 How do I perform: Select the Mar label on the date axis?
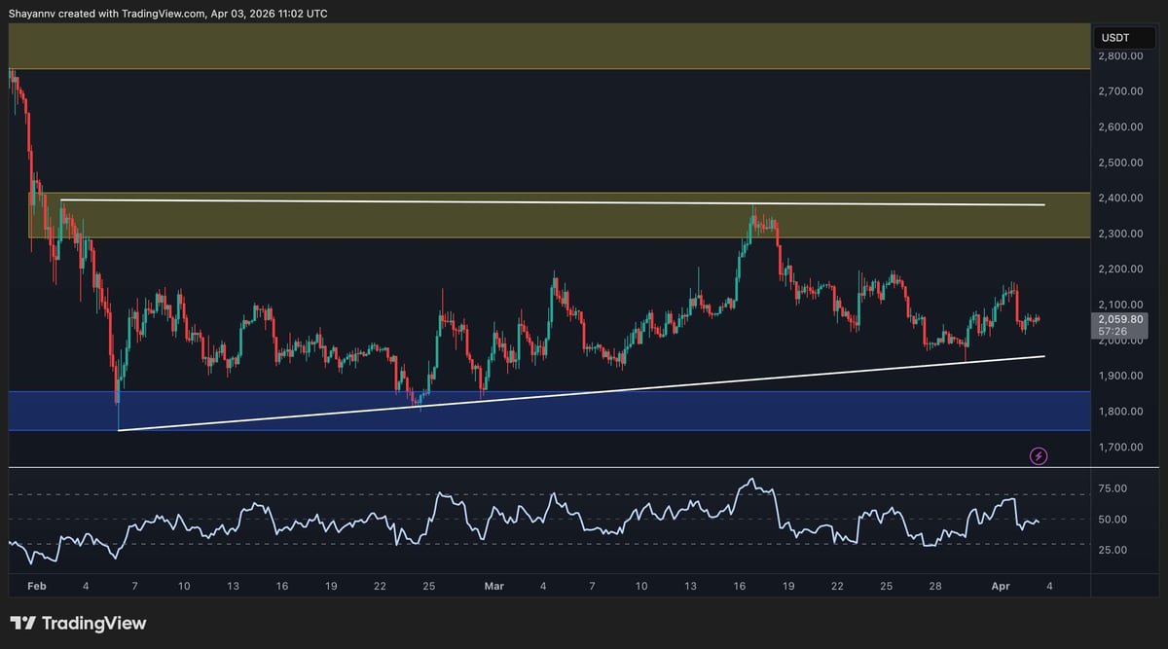tap(494, 587)
